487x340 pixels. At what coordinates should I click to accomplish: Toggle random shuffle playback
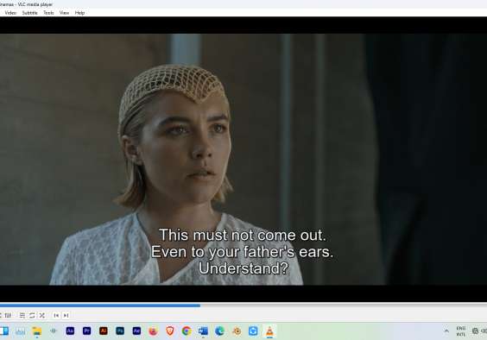tap(42, 316)
